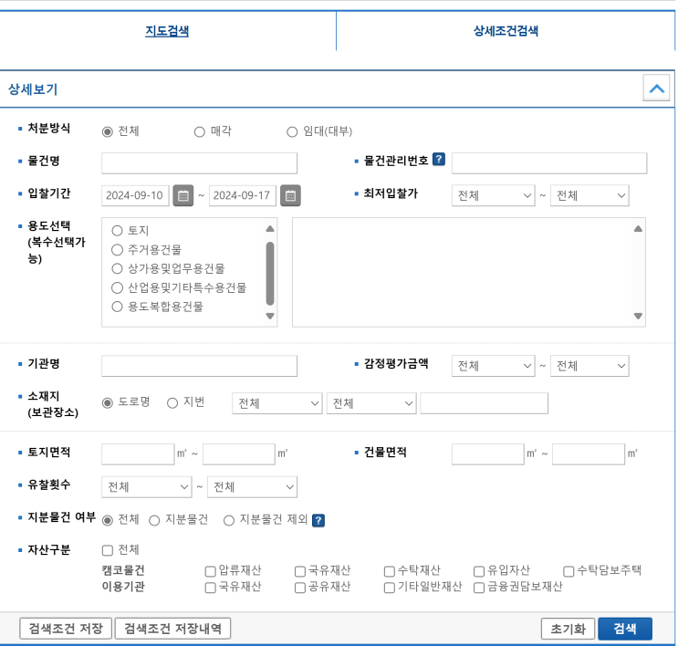
Task: Click 용도선택 list scrollbar thumb
Action: pyautogui.click(x=270, y=274)
